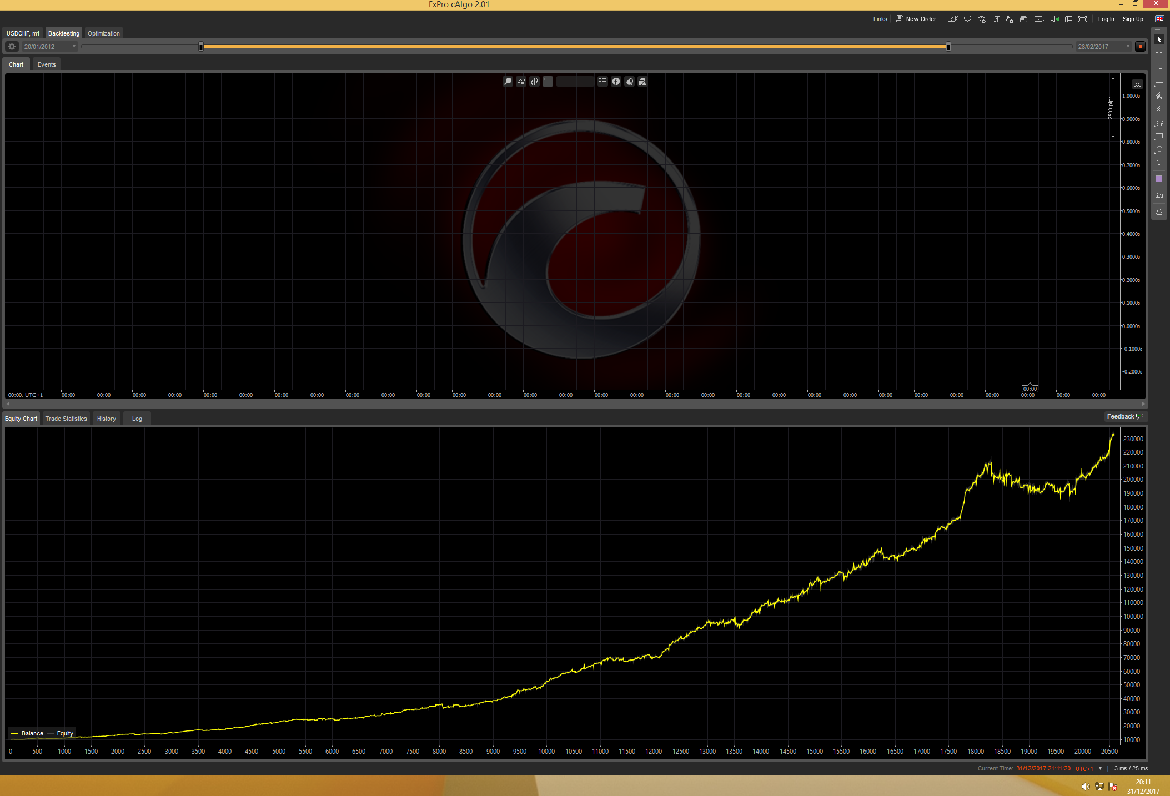Select the cursor pointer tool
The width and height of the screenshot is (1170, 796).
tap(1159, 39)
